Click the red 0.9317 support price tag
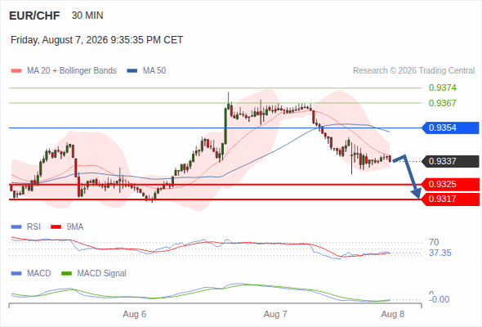The image size is (482, 327). 450,199
